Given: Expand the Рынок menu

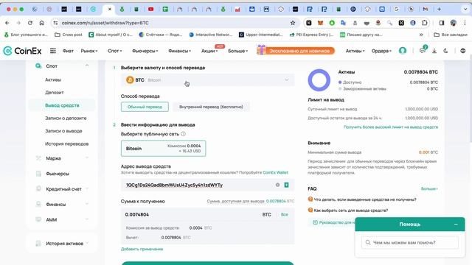Looking at the screenshot, I should tap(89, 51).
